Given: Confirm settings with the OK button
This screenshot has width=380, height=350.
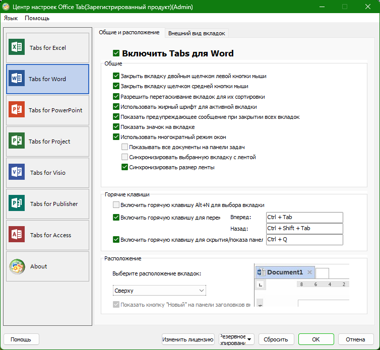Looking at the screenshot, I should [316, 339].
